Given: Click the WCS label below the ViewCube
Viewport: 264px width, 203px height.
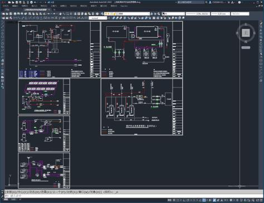Looking at the screenshot, I should tap(246, 47).
